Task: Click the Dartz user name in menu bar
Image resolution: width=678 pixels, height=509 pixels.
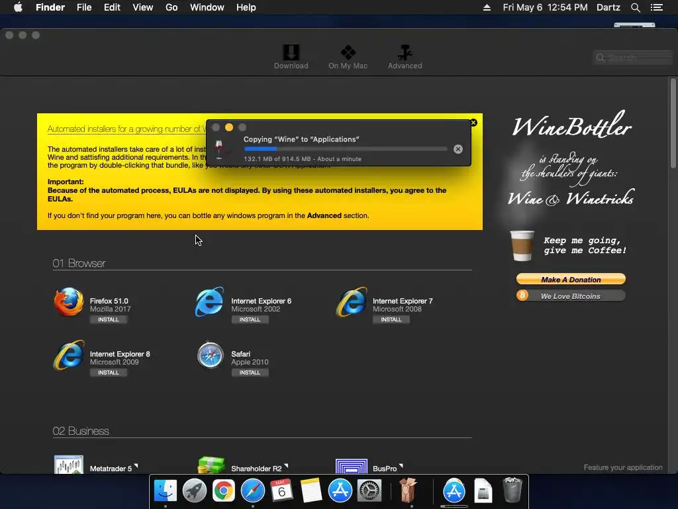Action: click(608, 7)
